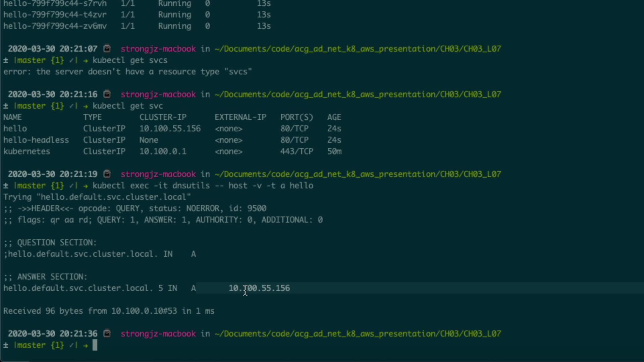Click cluster IP 10.100.55.156 in the svc table
Screen dimensions: 644x362
click(x=170, y=129)
